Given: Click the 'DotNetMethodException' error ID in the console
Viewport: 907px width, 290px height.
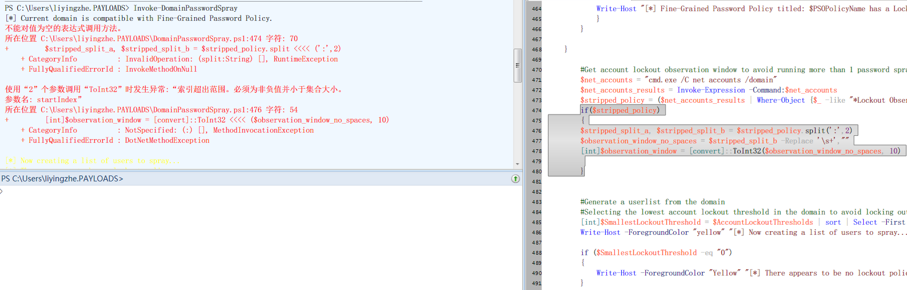Looking at the screenshot, I should click(x=167, y=140).
